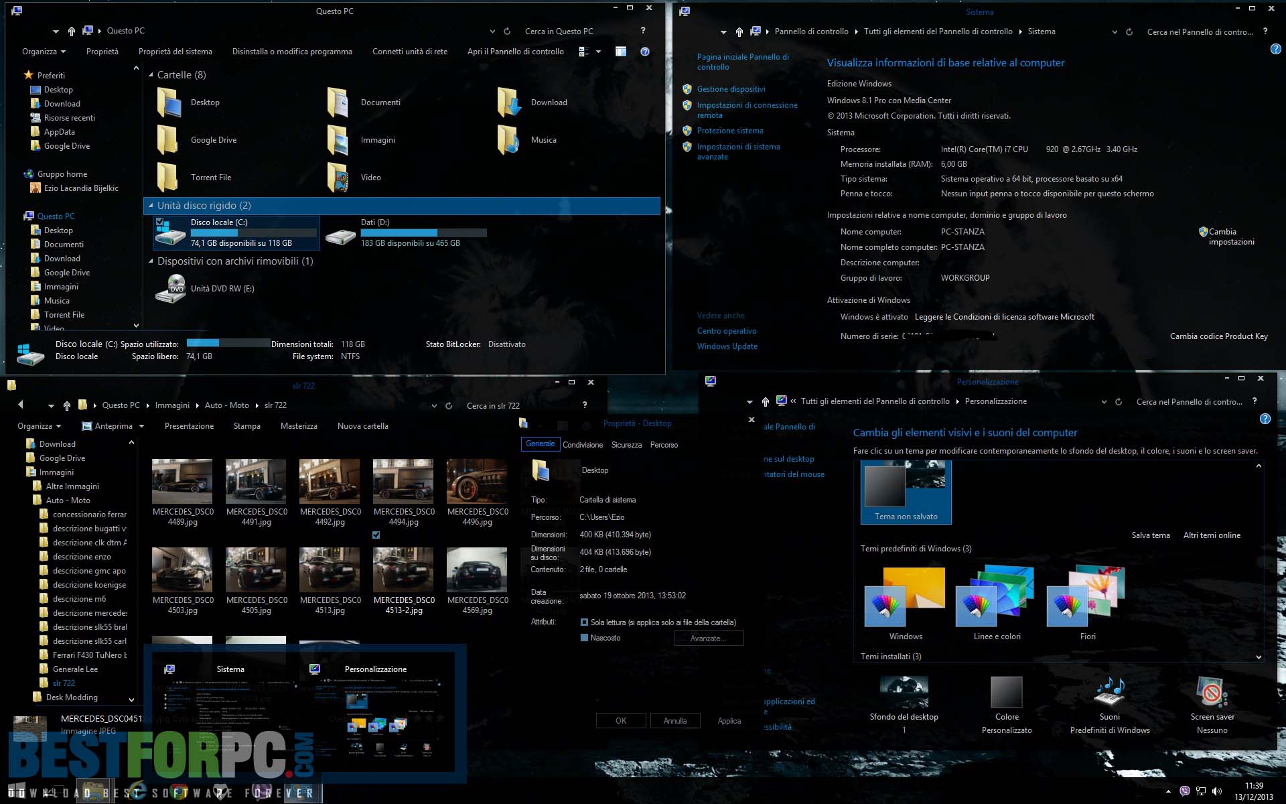Switch to the Percorso tab
The height and width of the screenshot is (804, 1286).
coord(664,445)
